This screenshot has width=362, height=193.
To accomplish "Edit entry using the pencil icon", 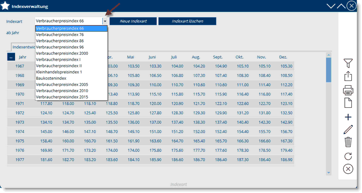I will (348, 129).
